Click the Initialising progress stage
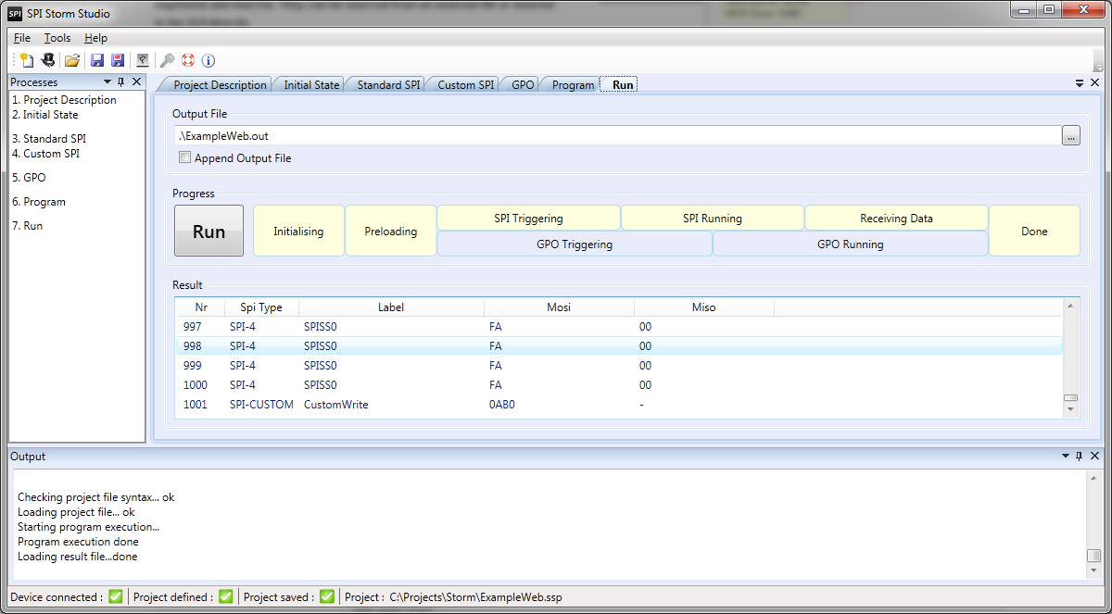 (x=298, y=232)
